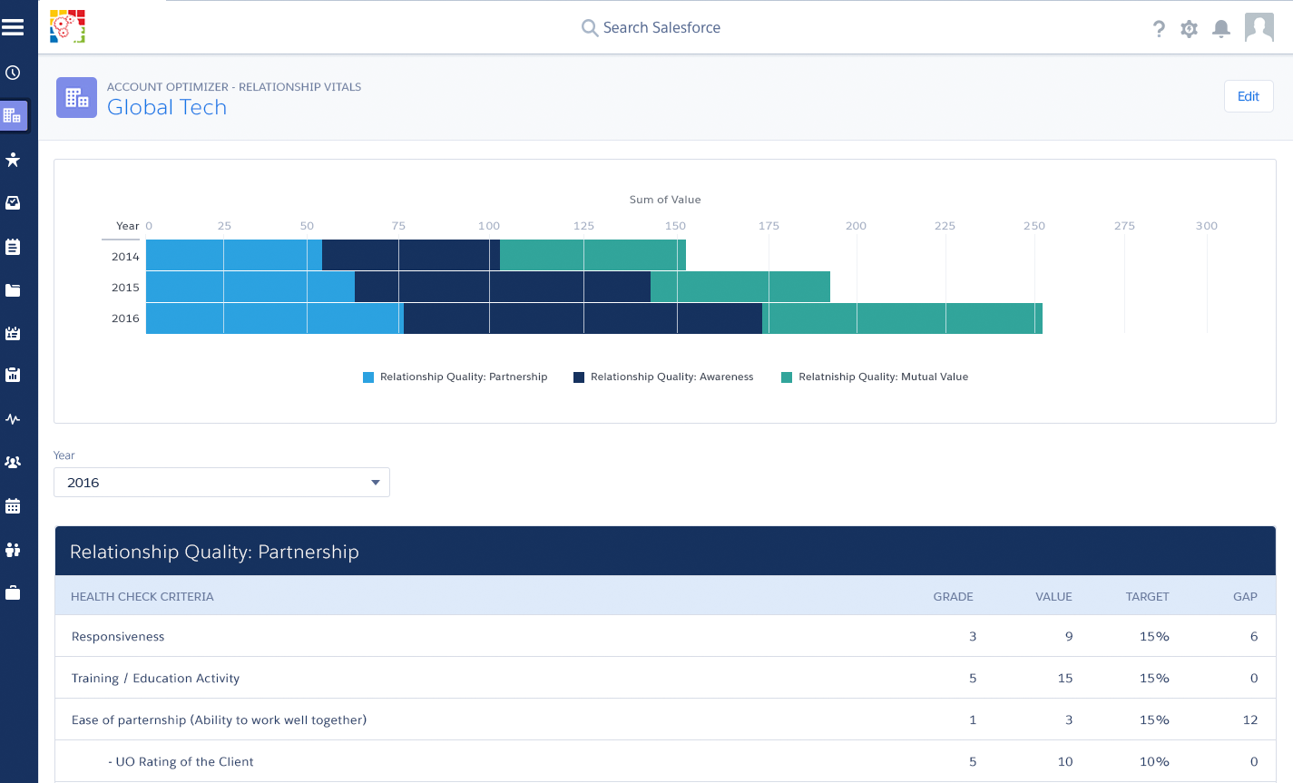Open the groups icon in the left sidebar
The width and height of the screenshot is (1293, 783).
14,462
